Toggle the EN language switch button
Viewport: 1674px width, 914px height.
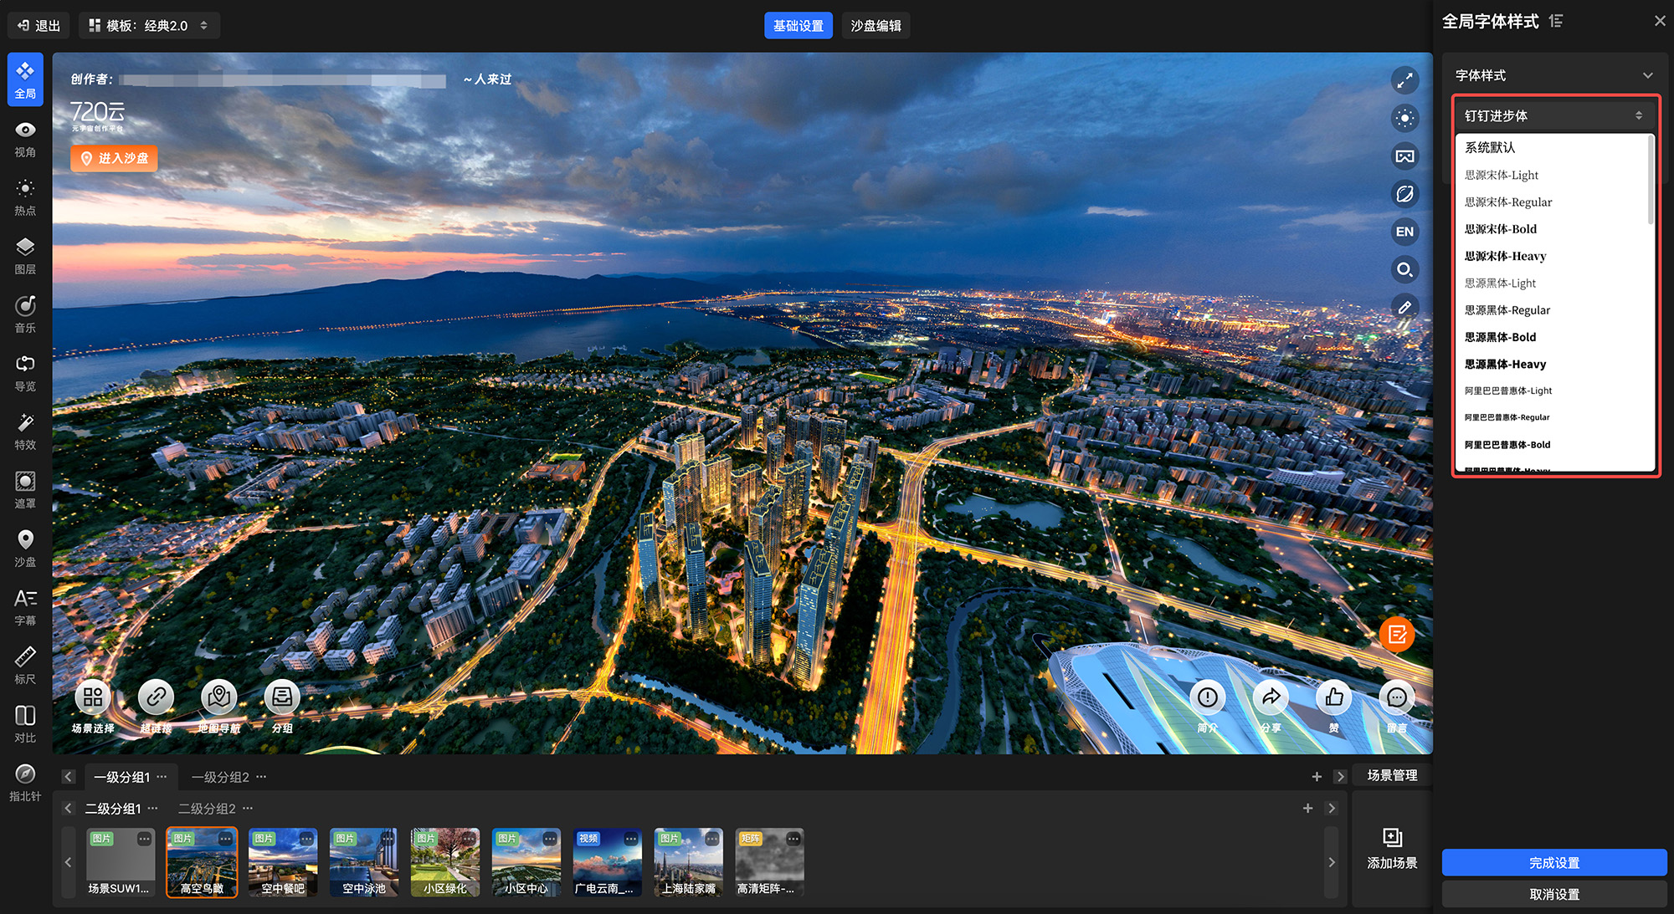click(1404, 232)
